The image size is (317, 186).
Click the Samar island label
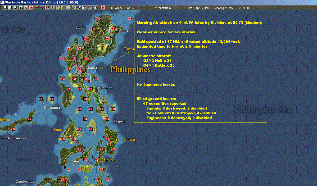(x=130, y=139)
